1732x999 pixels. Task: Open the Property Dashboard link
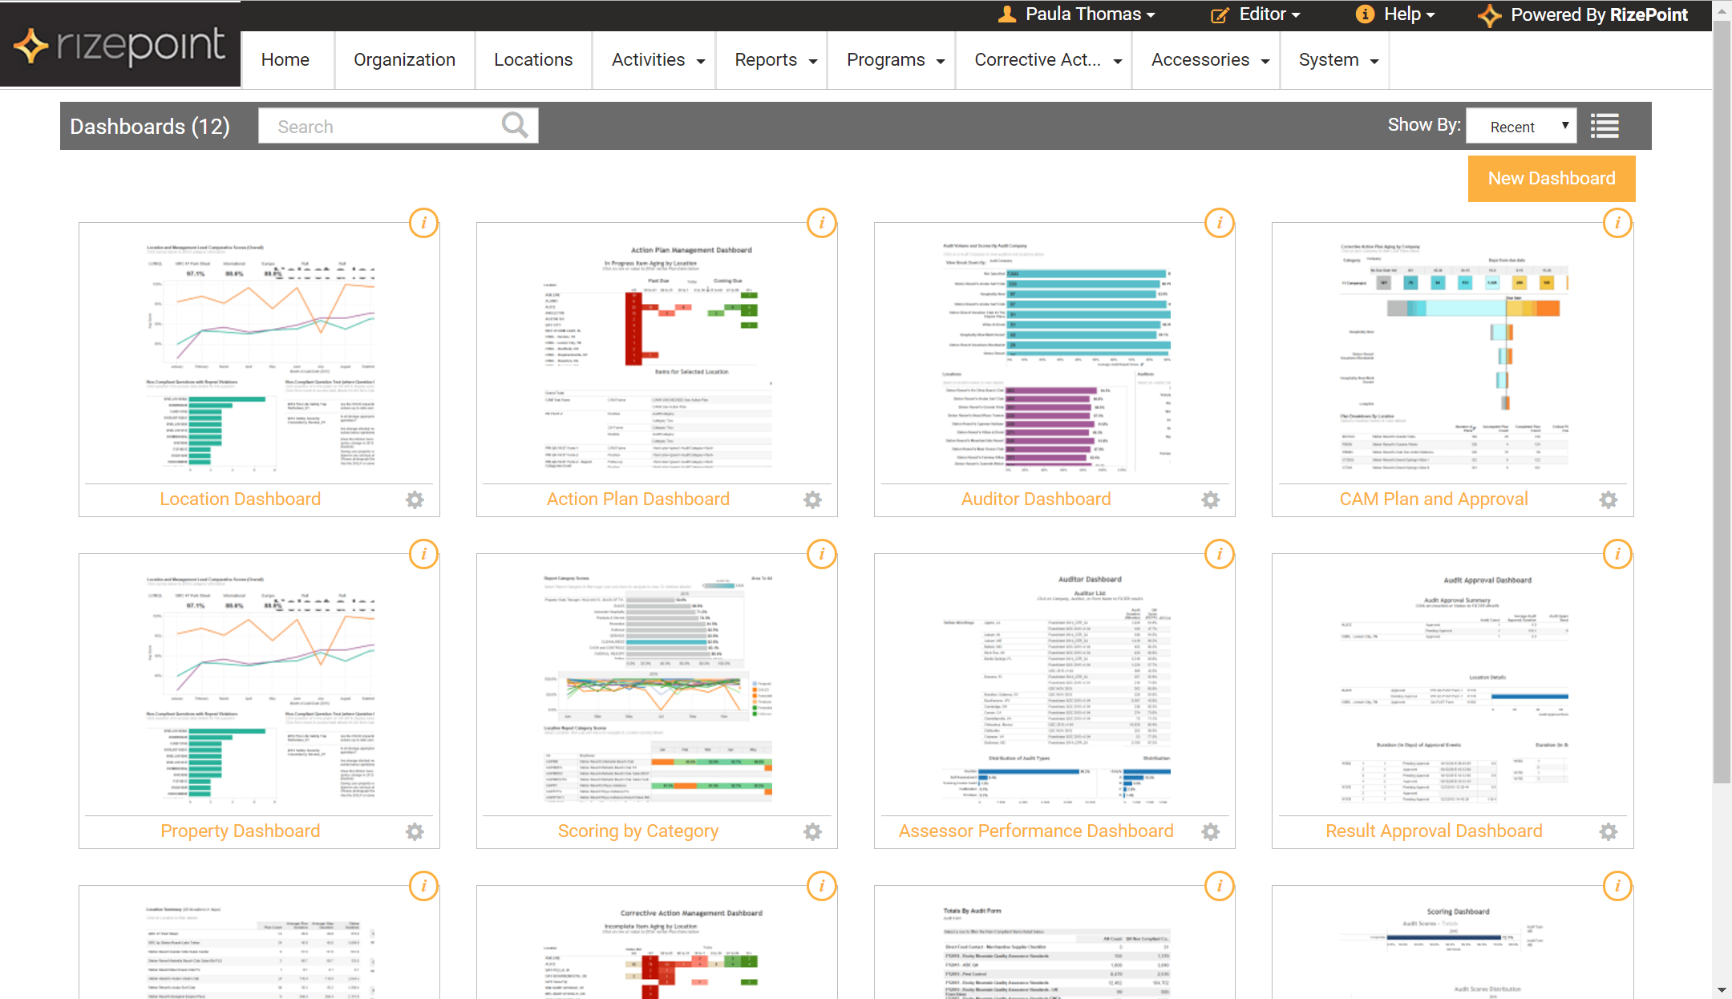(240, 831)
